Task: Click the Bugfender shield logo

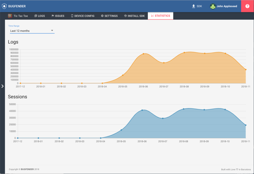Action: click(5, 6)
